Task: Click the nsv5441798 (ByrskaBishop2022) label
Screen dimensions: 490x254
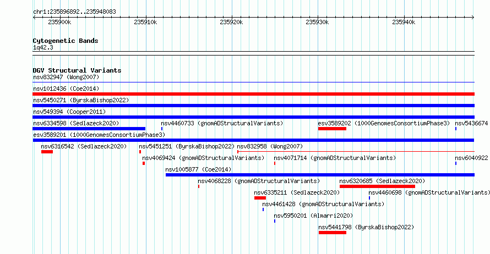Action: (366, 227)
